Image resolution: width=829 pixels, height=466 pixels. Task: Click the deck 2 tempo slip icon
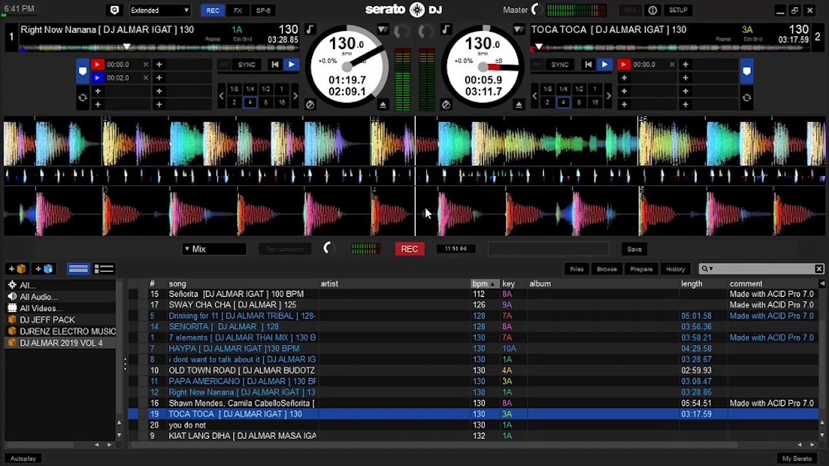[446, 105]
